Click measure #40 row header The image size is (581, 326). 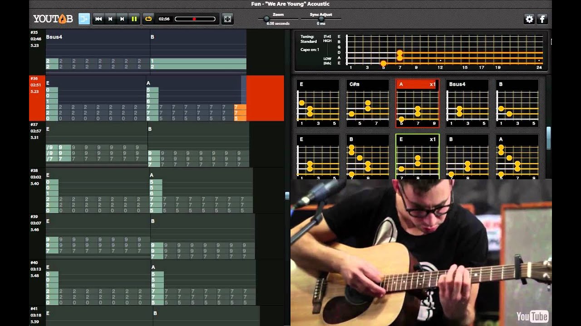click(x=37, y=283)
